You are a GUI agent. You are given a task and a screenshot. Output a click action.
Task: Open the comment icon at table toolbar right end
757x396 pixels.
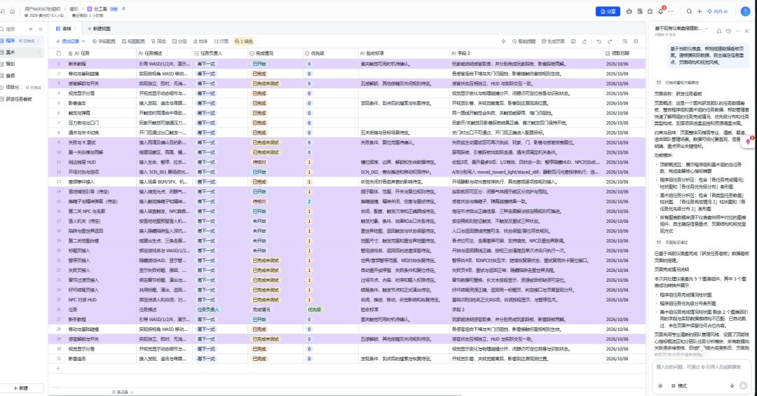click(636, 41)
